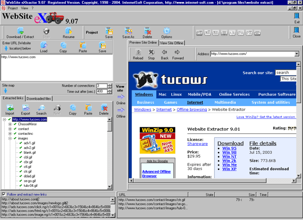The image size is (303, 220).
Task: Select the Extracted links tab
Action: [x=13, y=98]
